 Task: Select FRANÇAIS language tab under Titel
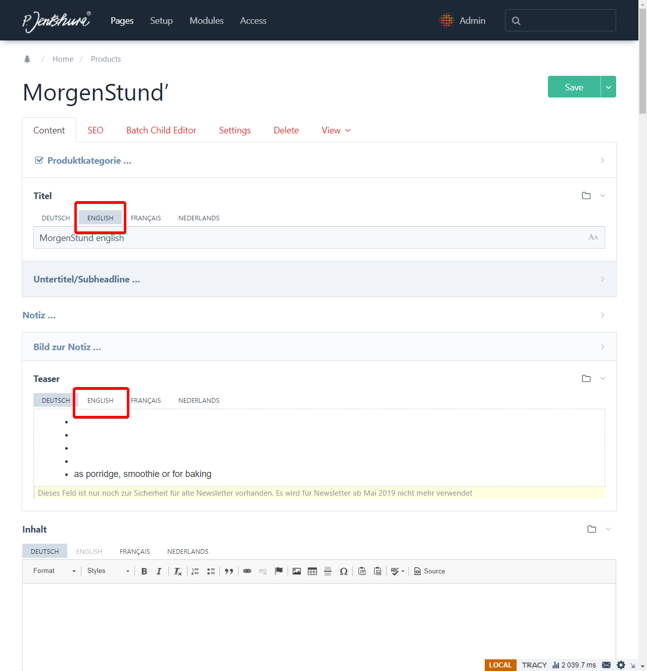click(146, 218)
